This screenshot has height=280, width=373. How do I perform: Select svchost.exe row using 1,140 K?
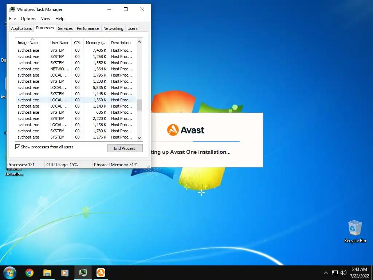tap(76, 106)
